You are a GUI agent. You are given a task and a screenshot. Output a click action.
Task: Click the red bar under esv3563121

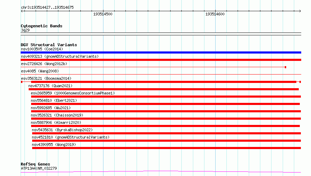click(164, 82)
